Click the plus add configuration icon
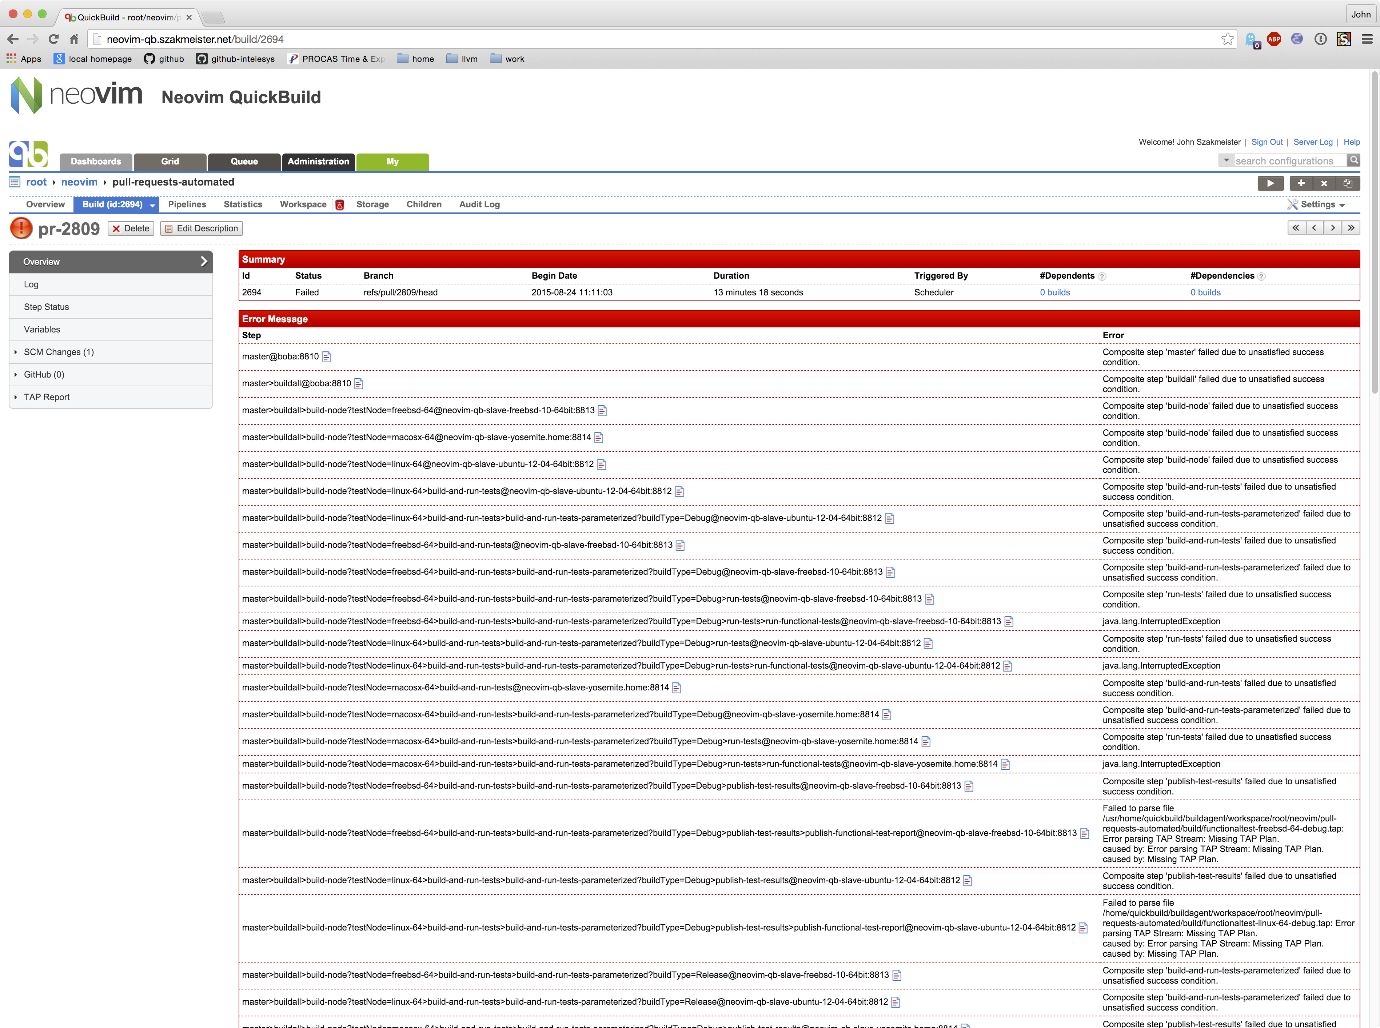Viewport: 1380px width, 1028px height. click(1301, 183)
